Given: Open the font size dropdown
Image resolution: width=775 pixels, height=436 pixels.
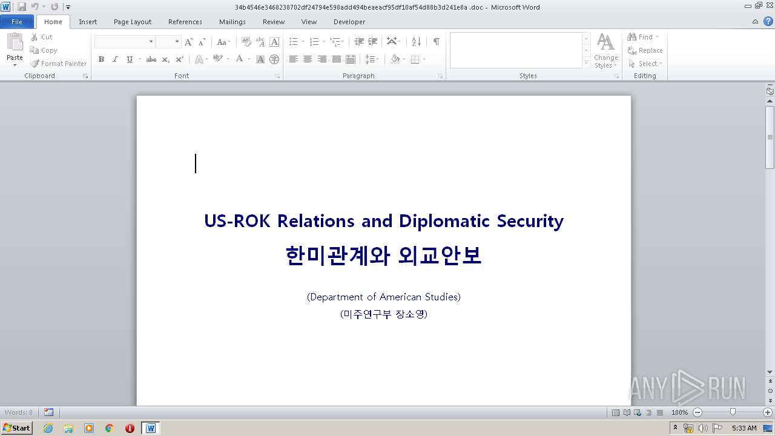Looking at the screenshot, I should (x=177, y=42).
